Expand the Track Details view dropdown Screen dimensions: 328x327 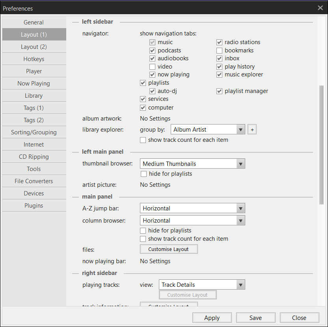click(240, 285)
